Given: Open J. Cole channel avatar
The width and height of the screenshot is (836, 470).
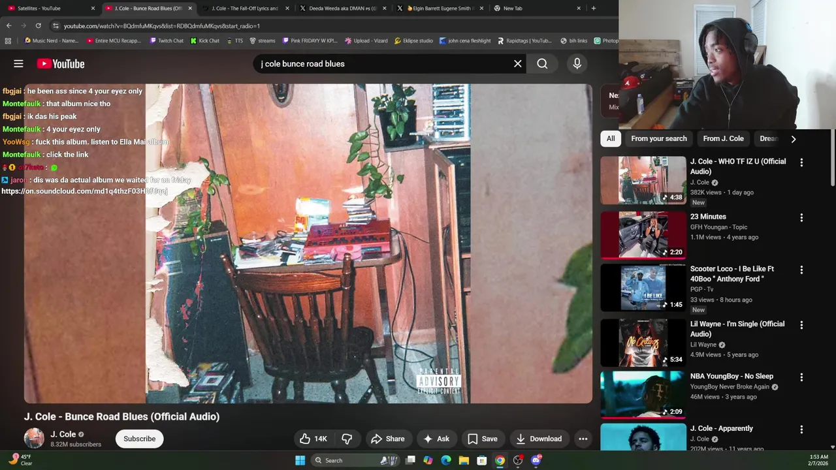Looking at the screenshot, I should (34, 439).
